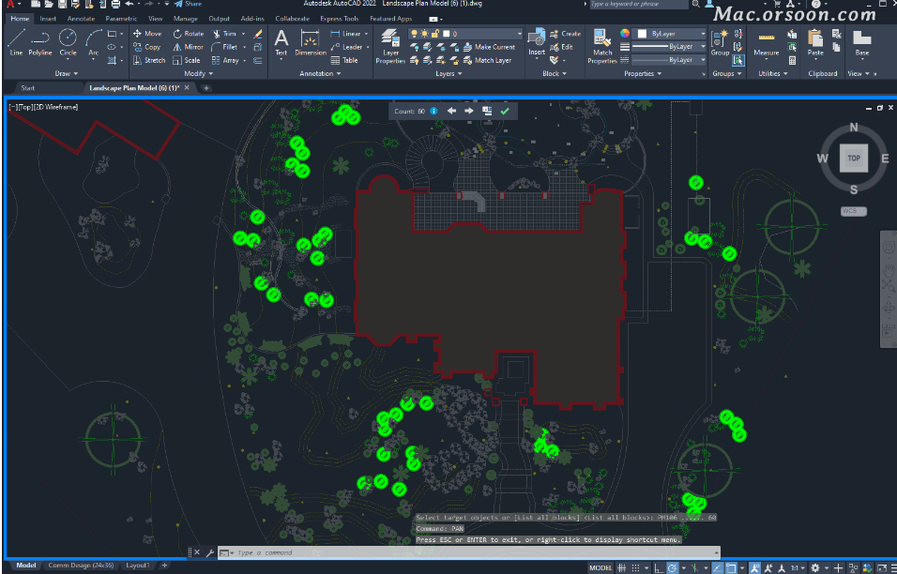Viewport: 897px width, 574px height.
Task: Click the Group objects icon
Action: click(720, 43)
